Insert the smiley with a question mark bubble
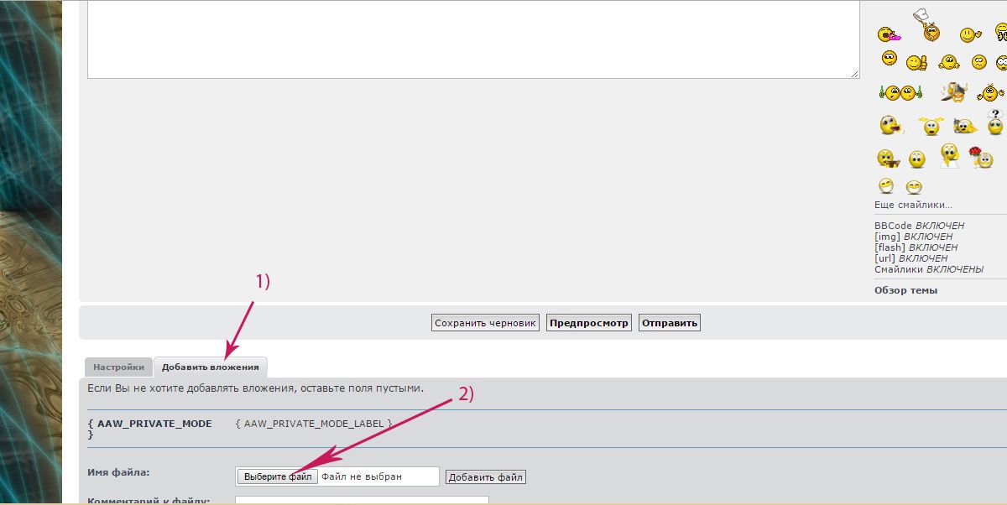Viewport: 1007px width, 505px height. (x=995, y=123)
